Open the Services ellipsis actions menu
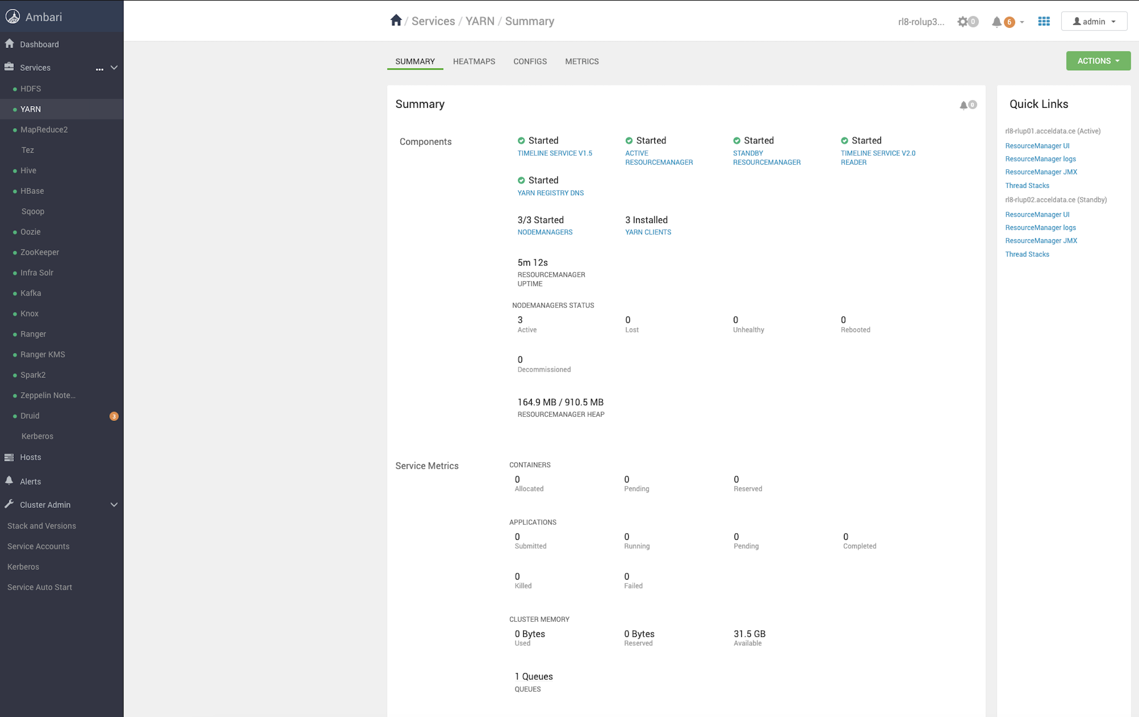This screenshot has width=1139, height=717. 99,69
